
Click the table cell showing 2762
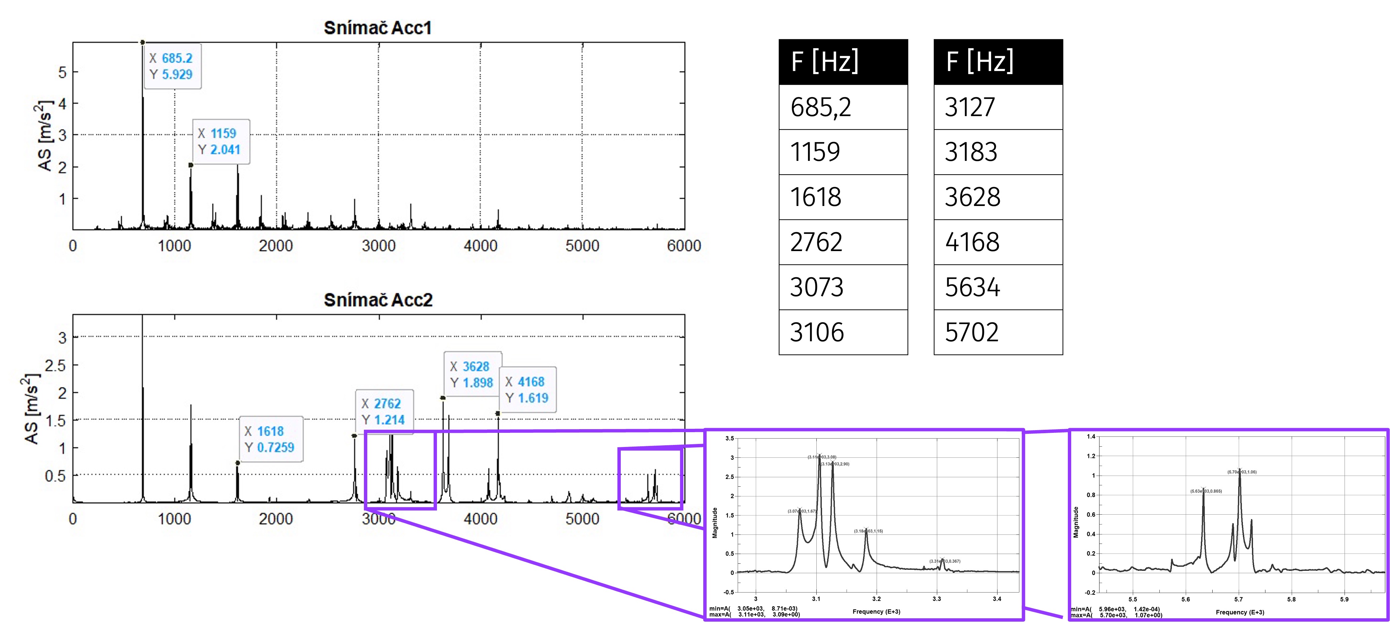843,242
